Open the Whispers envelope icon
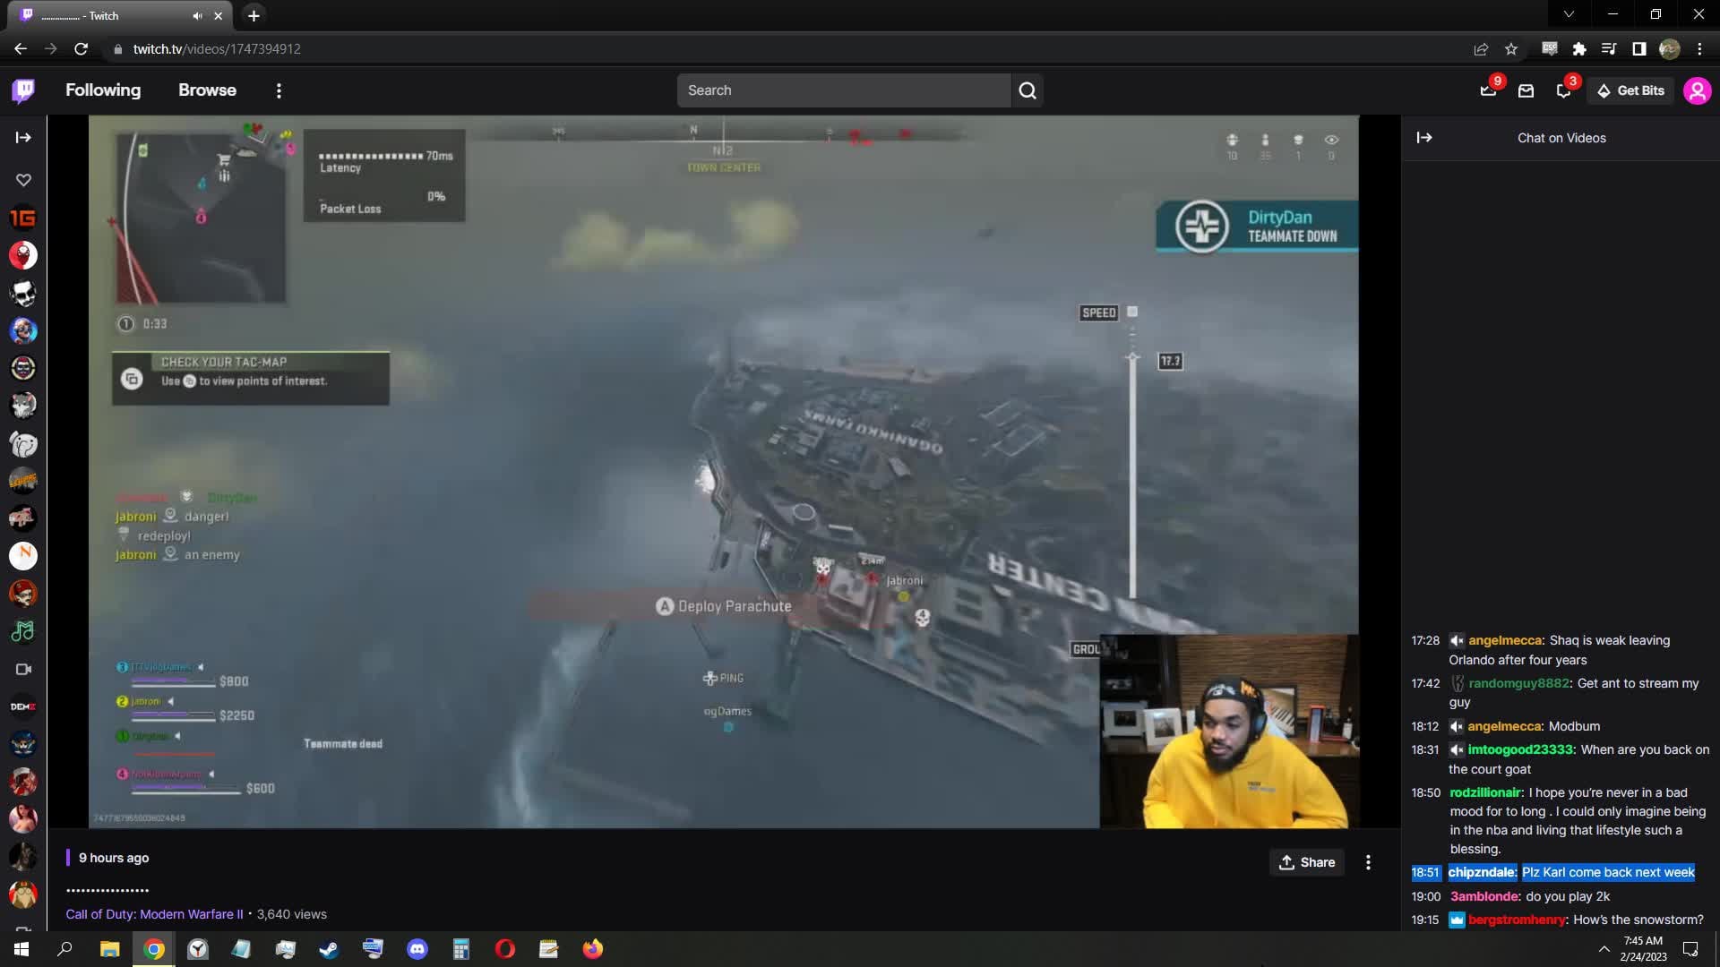The height and width of the screenshot is (967, 1720). point(1526,90)
